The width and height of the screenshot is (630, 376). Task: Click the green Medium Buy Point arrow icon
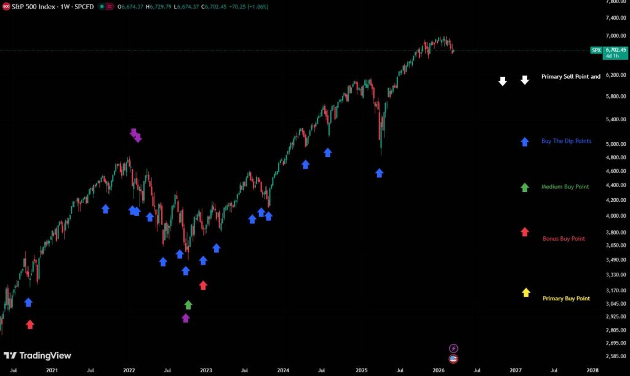[x=524, y=187]
